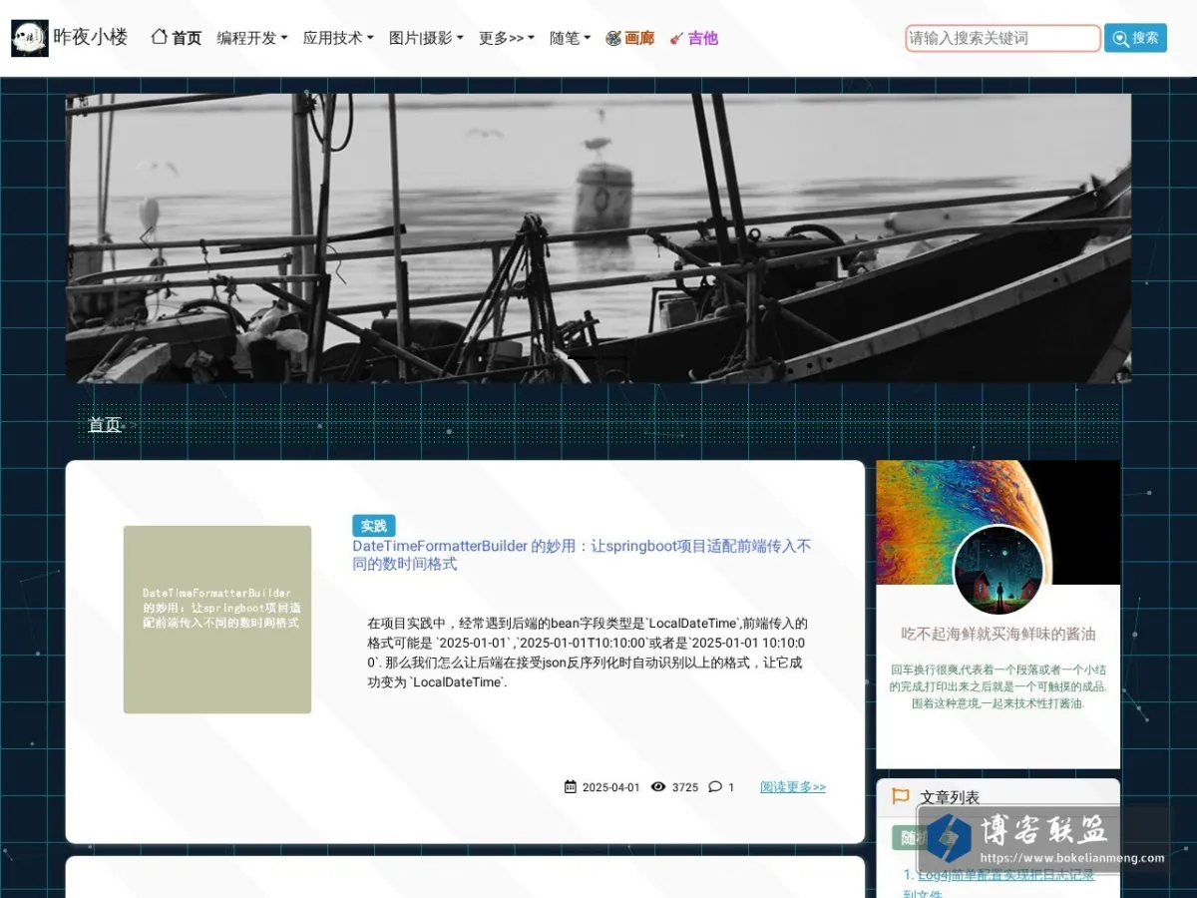
Task: Focus the 请输入搜索关键词 search field
Action: (x=1002, y=38)
